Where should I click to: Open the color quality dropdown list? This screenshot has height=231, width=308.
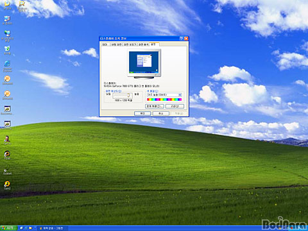tap(164, 94)
